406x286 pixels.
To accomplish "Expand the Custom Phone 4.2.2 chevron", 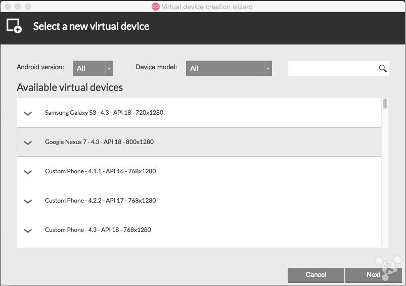I will (x=28, y=201).
